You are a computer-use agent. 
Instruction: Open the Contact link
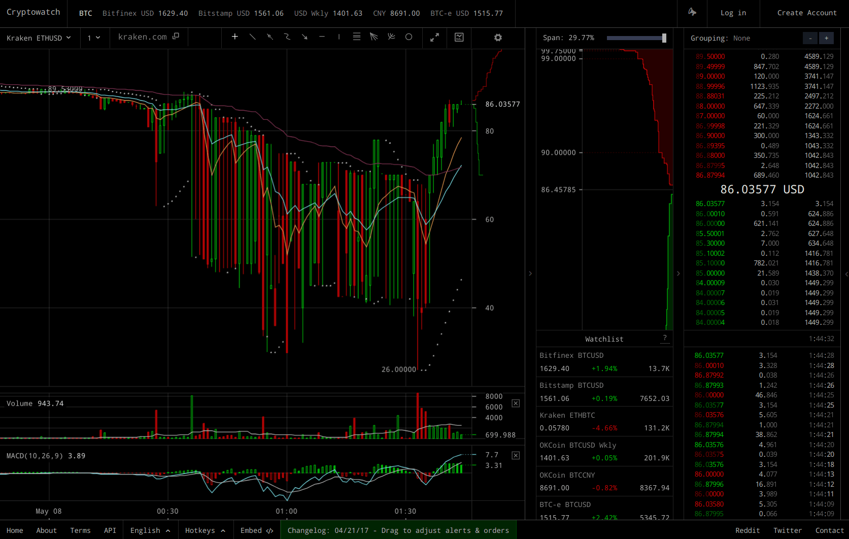pyautogui.click(x=830, y=530)
